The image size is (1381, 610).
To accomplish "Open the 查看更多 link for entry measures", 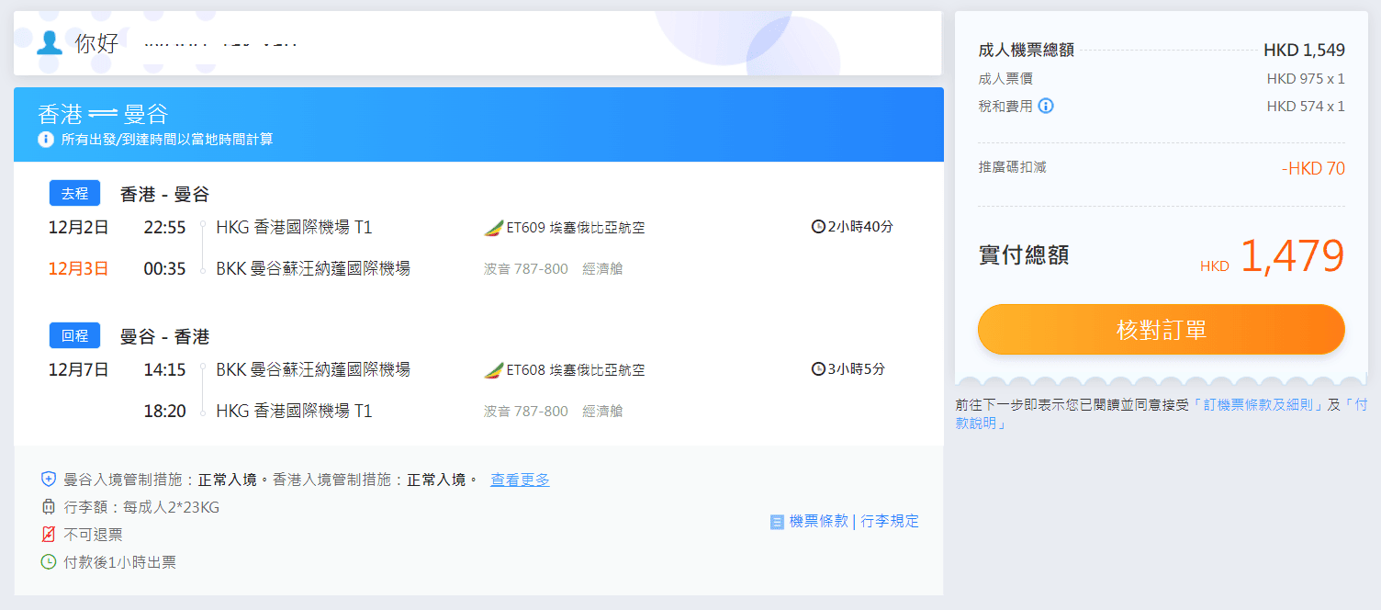I will (520, 480).
